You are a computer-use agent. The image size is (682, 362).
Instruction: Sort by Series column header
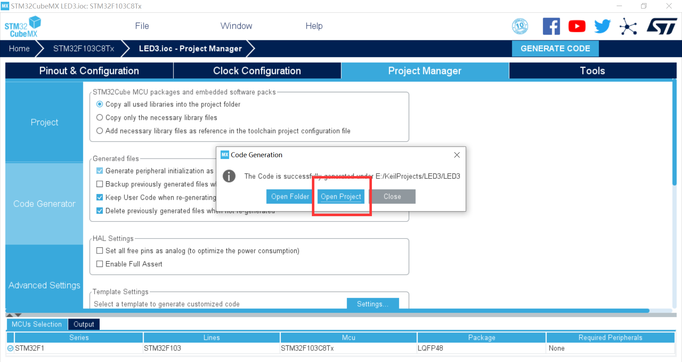click(79, 338)
